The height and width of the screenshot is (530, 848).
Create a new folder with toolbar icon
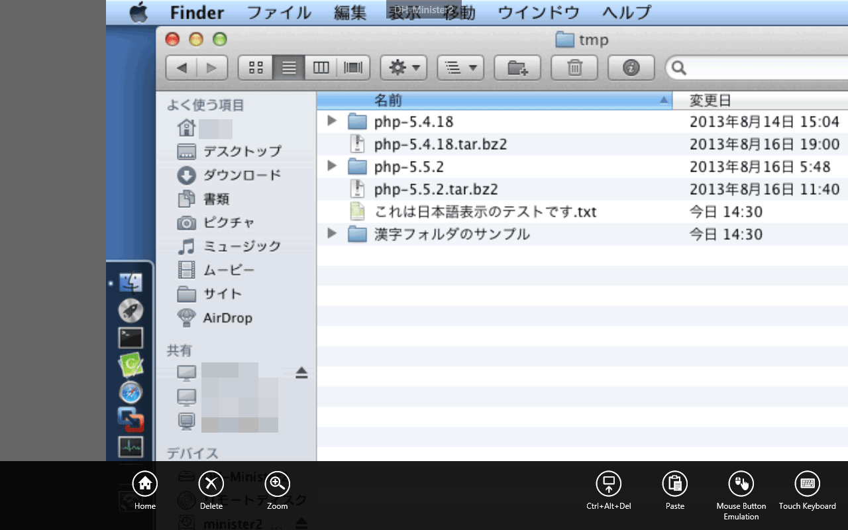pos(517,68)
